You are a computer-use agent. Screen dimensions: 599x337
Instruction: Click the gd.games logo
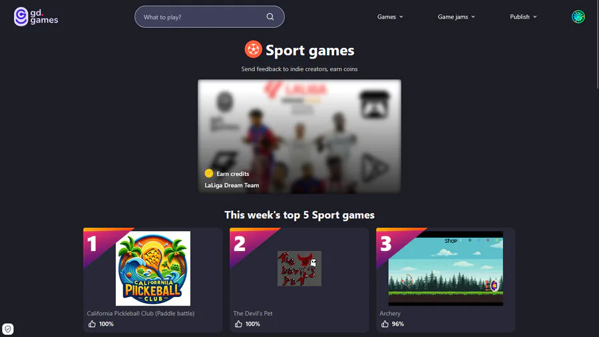(36, 17)
